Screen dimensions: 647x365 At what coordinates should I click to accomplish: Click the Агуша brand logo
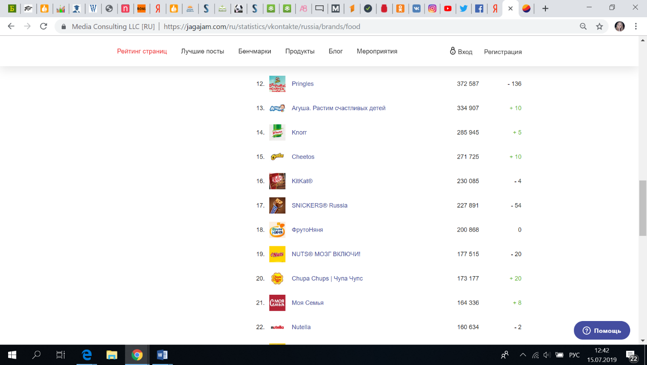pyautogui.click(x=277, y=108)
